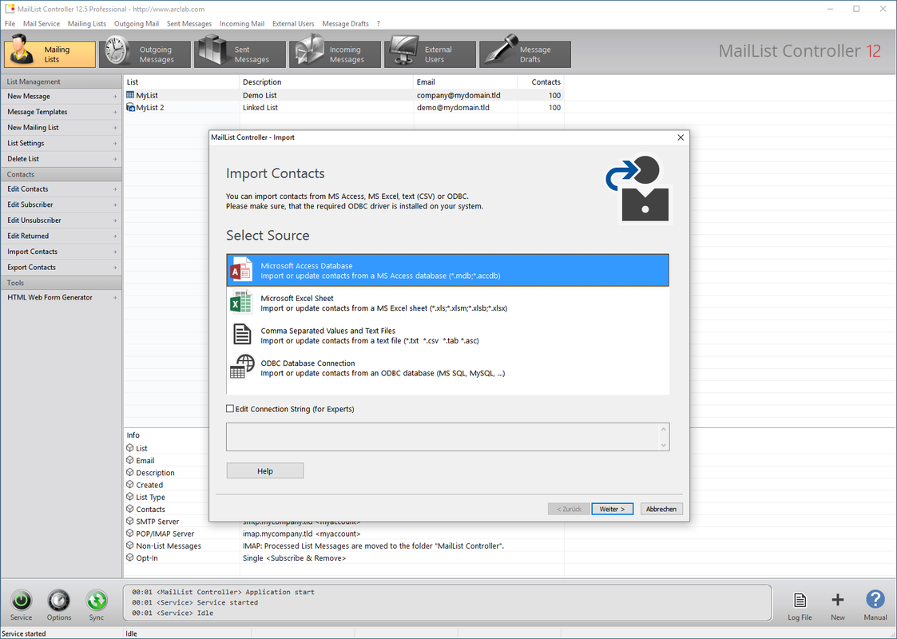Click Edit Unsubscriber in sidebar

pos(61,220)
